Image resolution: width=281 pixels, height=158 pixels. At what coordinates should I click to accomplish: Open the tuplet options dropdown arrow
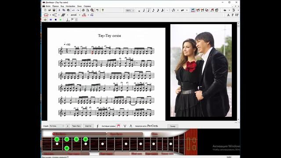(x=178, y=11)
